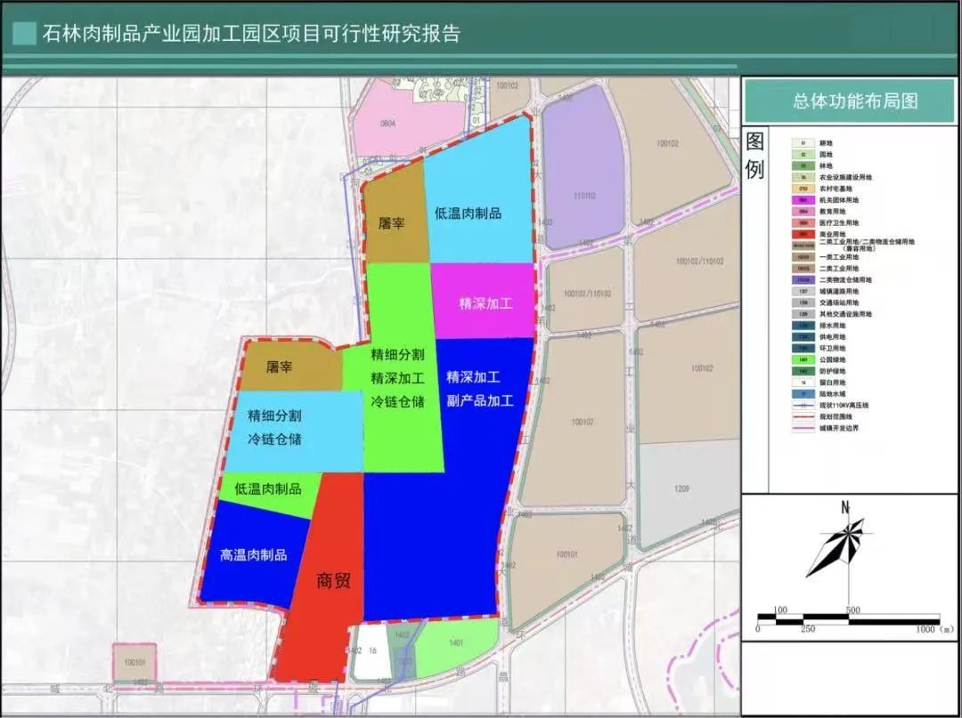962x718 pixels.
Task: Click the 机关团体用地 magenta legend swatch
Action: [803, 200]
